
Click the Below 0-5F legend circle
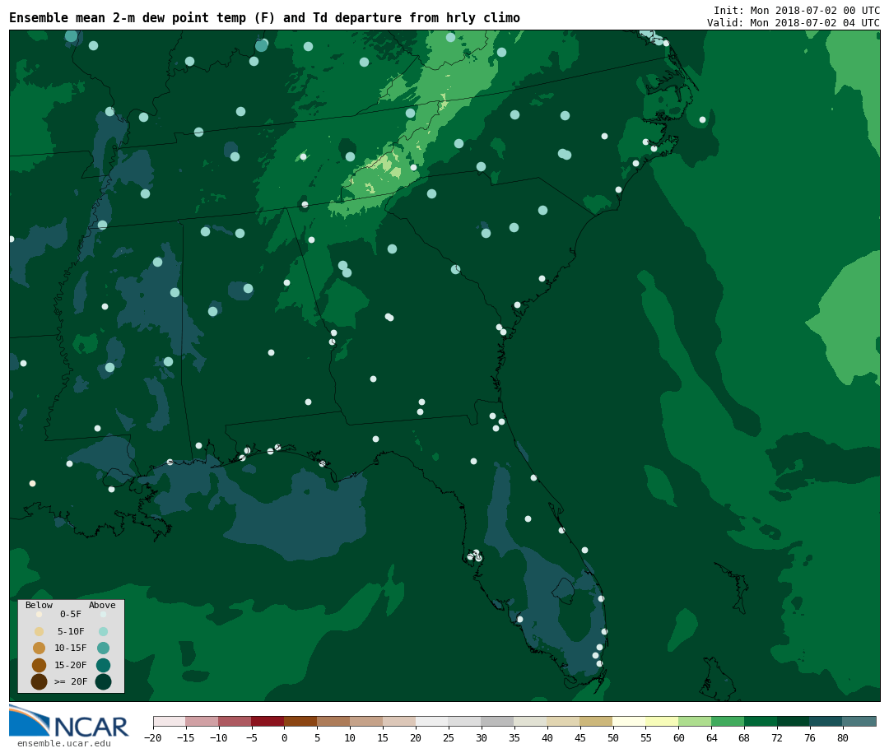40,614
